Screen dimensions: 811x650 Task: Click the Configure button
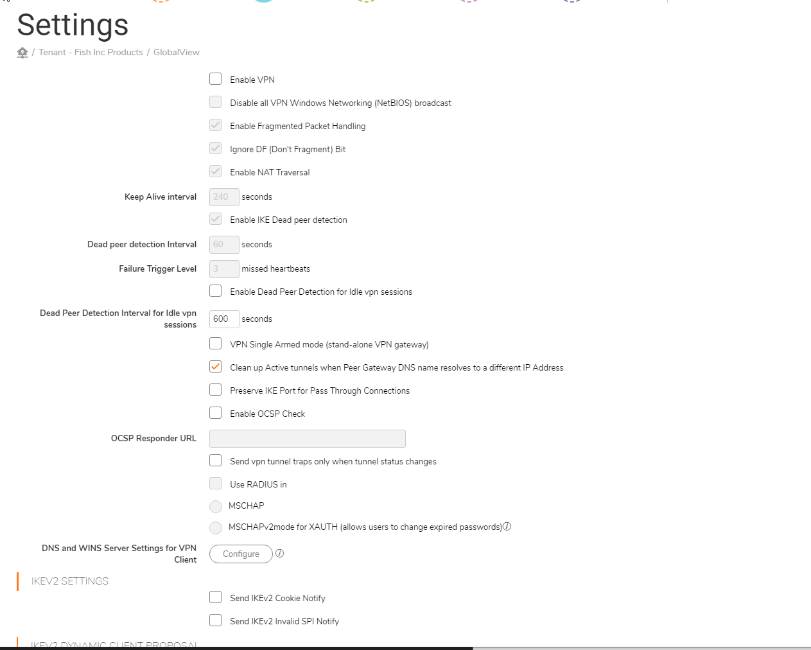(x=241, y=554)
